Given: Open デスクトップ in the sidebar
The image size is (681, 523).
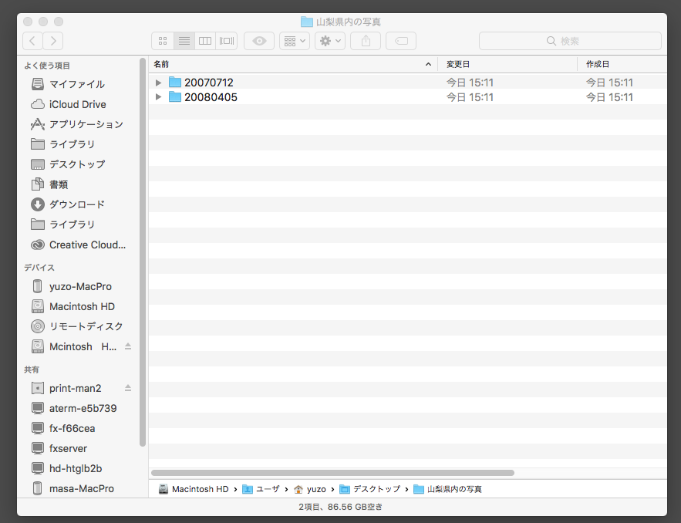Looking at the screenshot, I should (x=68, y=164).
